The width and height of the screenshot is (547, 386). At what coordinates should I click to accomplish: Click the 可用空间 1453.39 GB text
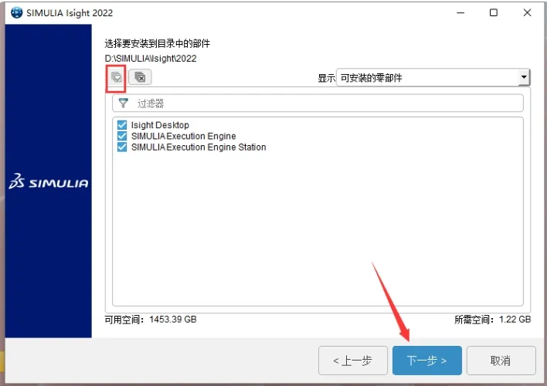[151, 320]
